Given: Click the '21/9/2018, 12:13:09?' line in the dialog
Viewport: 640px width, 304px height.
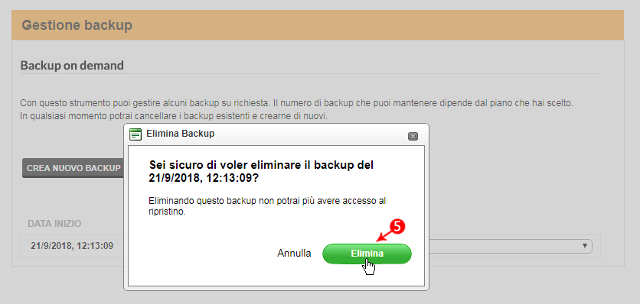Looking at the screenshot, I should (x=204, y=178).
